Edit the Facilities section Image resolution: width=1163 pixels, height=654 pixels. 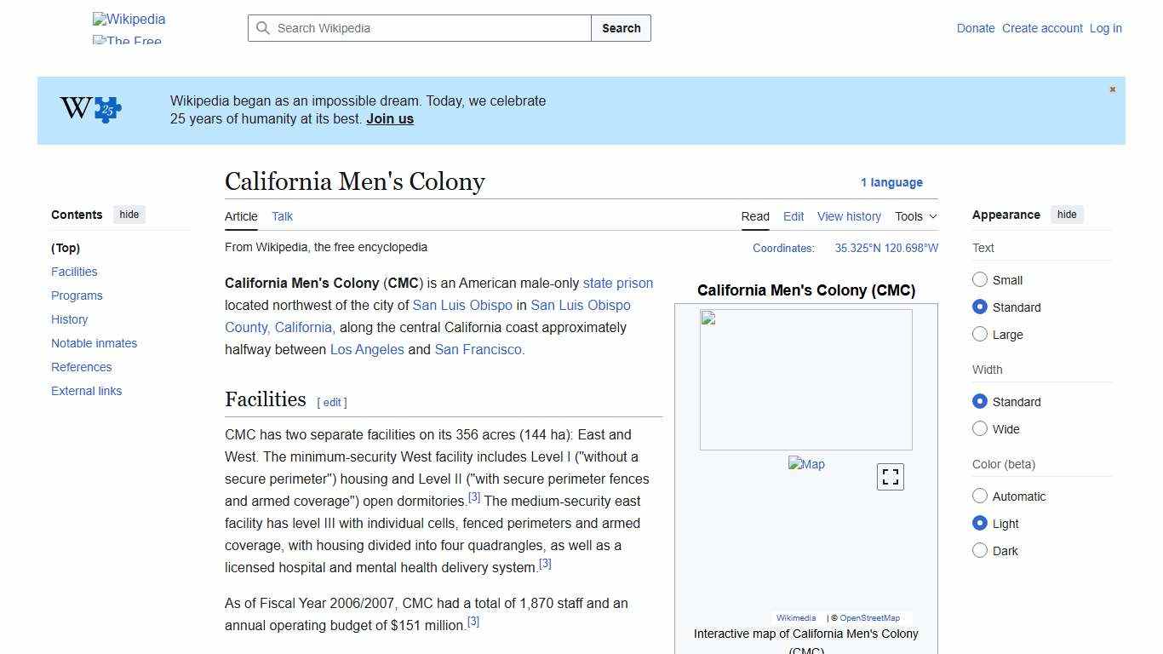point(331,402)
